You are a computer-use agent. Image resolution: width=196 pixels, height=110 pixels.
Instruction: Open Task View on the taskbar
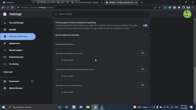click(66, 107)
